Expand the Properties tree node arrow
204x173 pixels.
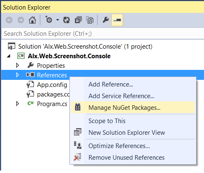coord(17,65)
